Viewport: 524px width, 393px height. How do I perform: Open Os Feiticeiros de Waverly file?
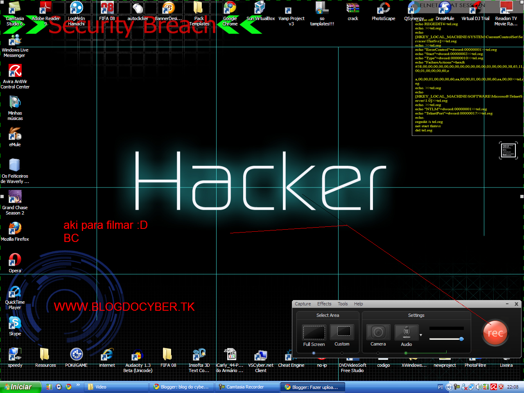[x=15, y=171]
